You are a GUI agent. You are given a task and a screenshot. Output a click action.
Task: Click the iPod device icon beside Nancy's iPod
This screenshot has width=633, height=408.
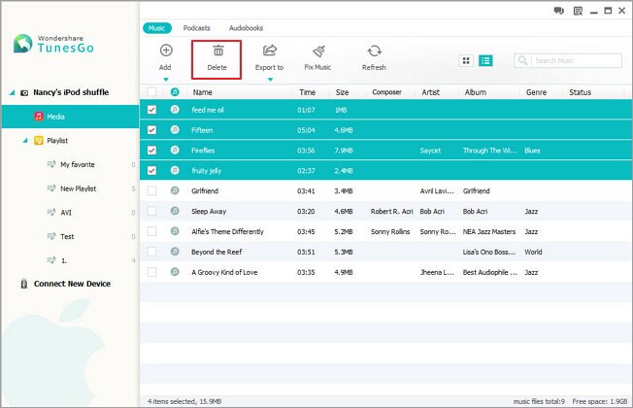(x=24, y=93)
